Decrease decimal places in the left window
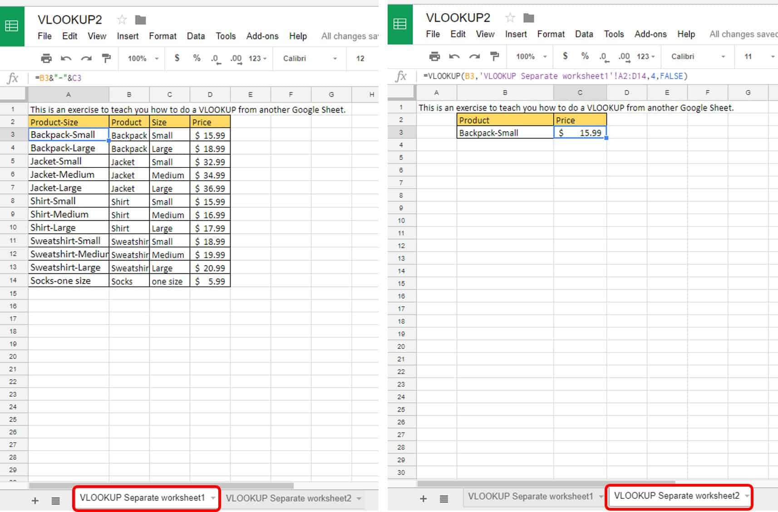Viewport: 778px width, 512px height. (x=215, y=59)
